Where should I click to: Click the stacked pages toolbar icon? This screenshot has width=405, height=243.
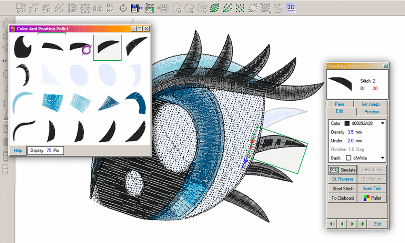[72, 8]
